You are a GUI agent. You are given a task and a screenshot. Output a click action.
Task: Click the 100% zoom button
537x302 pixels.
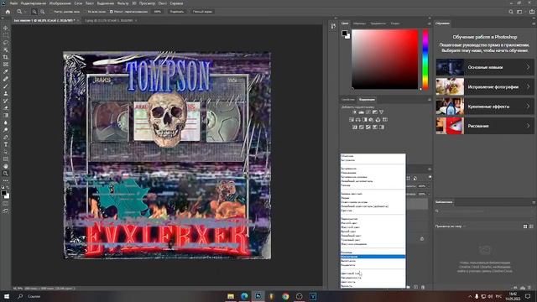pos(157,12)
